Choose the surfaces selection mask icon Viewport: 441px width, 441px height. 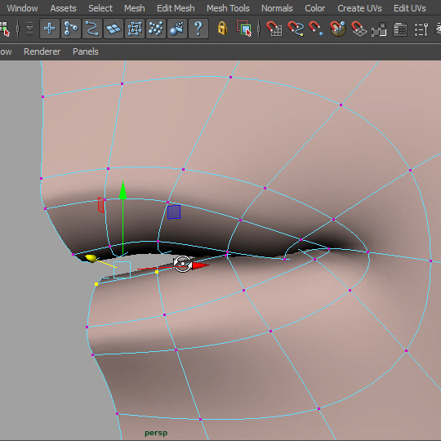point(114,29)
